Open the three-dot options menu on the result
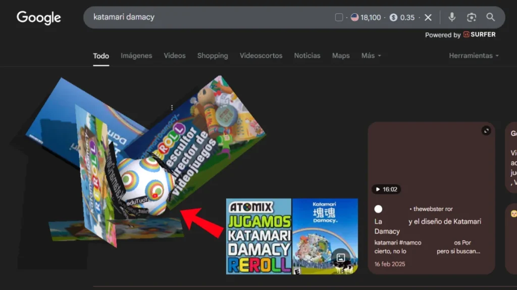Image resolution: width=517 pixels, height=290 pixels. [172, 108]
